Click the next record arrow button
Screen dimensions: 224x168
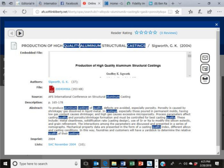20,33
